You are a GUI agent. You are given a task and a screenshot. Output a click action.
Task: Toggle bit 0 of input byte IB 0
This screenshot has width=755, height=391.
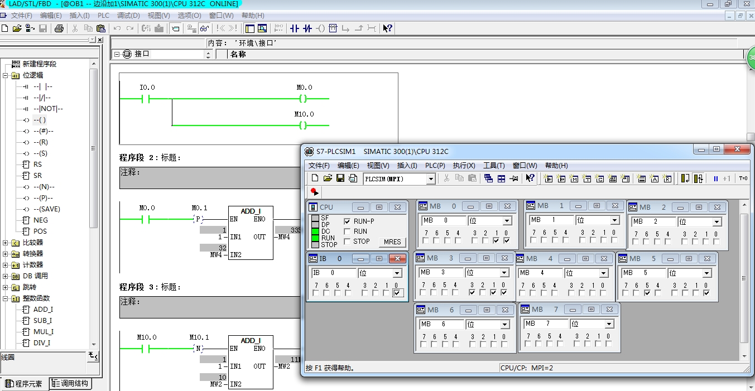(x=397, y=293)
